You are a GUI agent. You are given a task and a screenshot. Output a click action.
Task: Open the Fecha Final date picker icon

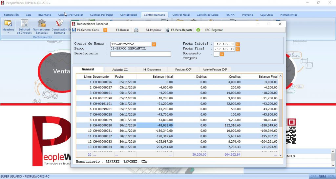tap(238, 49)
